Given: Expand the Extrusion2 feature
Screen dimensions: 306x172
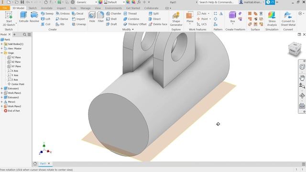Looking at the screenshot, I should [2, 97].
